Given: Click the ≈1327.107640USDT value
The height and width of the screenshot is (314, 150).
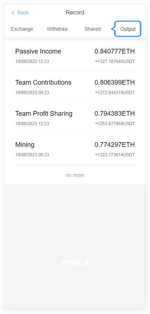Looking at the screenshot, I should [x=115, y=61].
